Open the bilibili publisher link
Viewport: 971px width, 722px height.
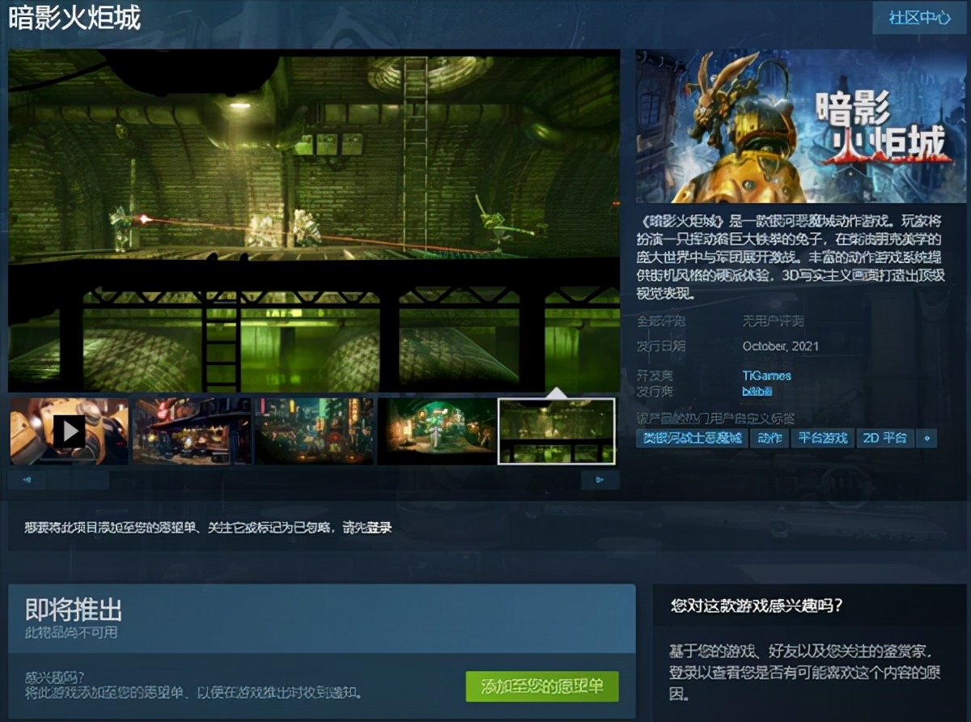pyautogui.click(x=757, y=391)
